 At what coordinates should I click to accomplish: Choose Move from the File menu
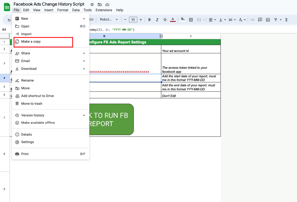(50, 88)
